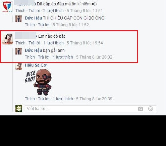Open the Hiếu Sa Cơ profile name link

[x=36, y=65]
